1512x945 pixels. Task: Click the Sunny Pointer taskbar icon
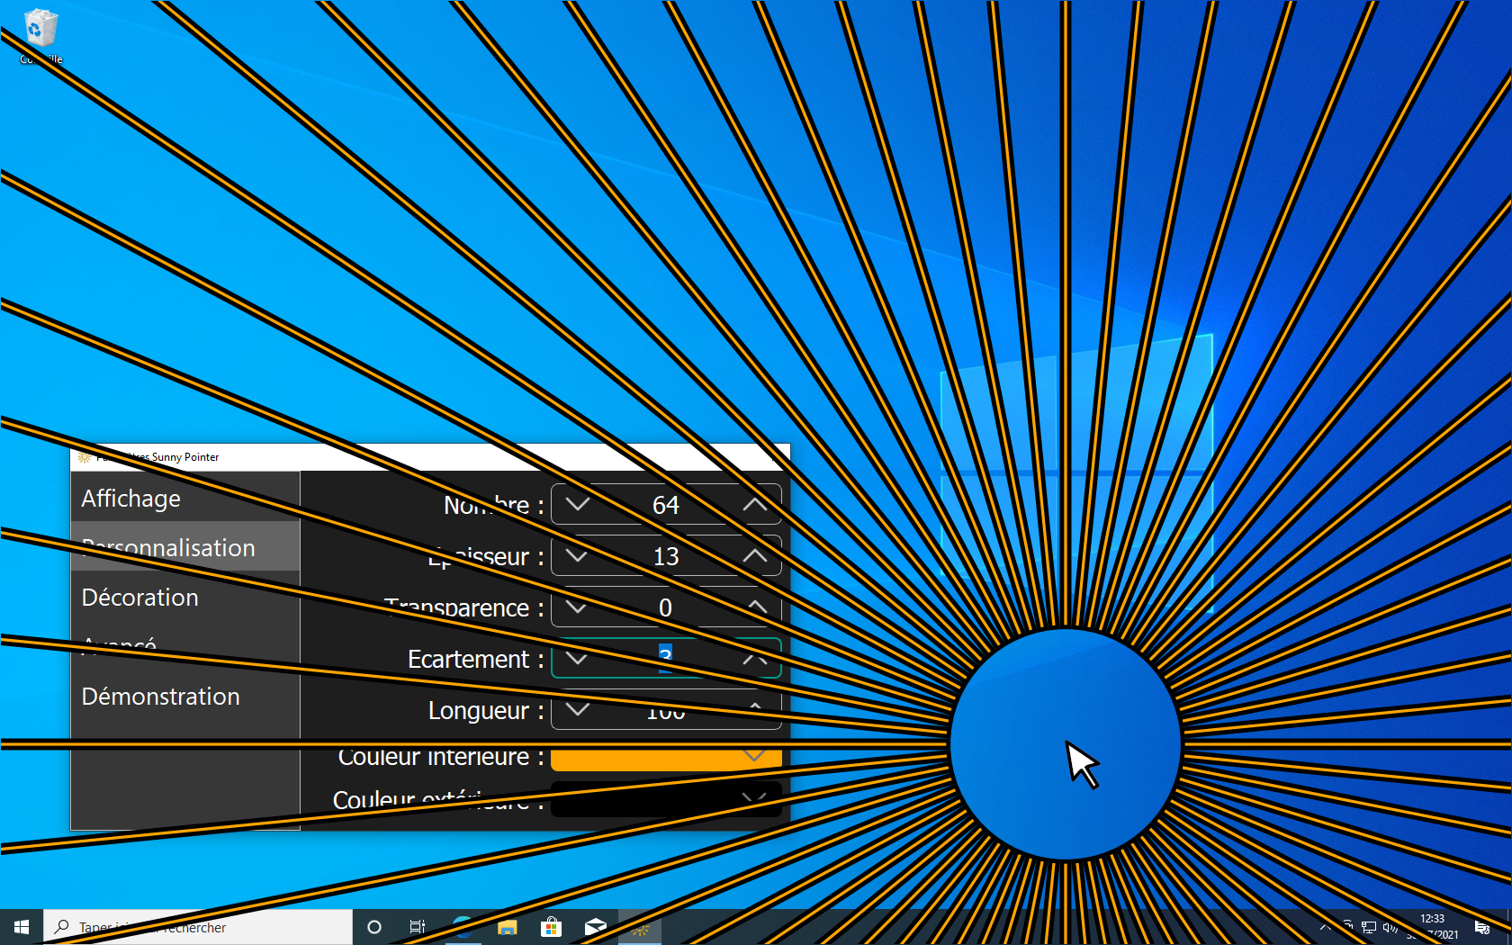click(x=640, y=927)
